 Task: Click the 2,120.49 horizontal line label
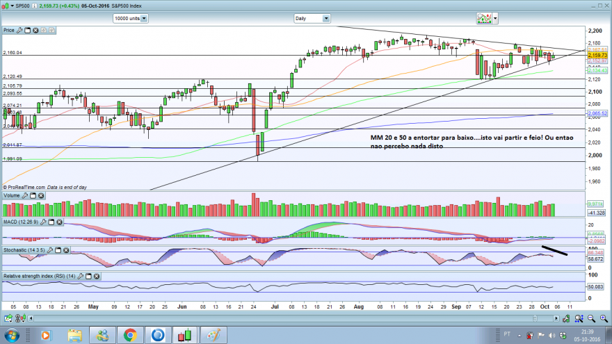[13, 76]
